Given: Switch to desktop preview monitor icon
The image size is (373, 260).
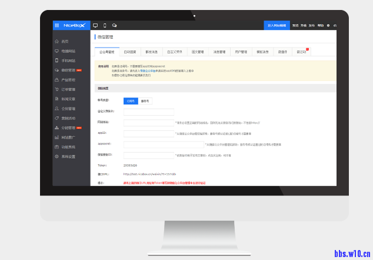Looking at the screenshot, I should click(95, 25).
